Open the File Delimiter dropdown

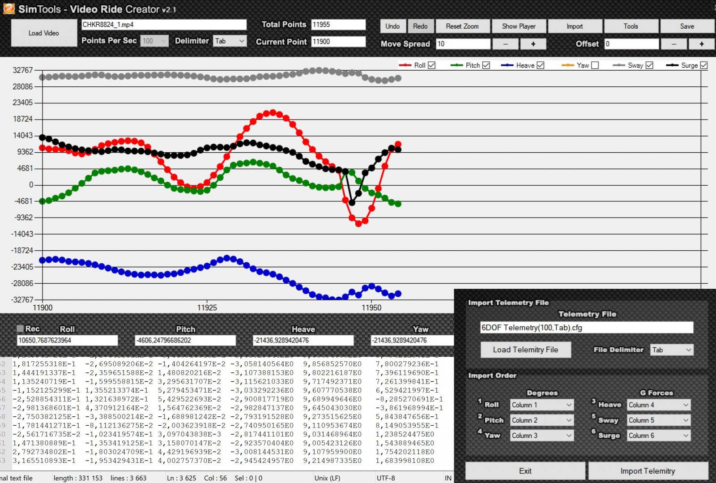click(x=672, y=350)
